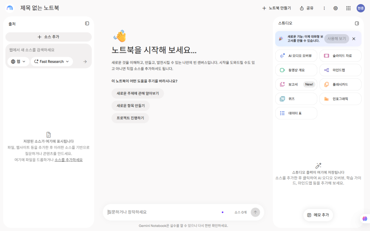This screenshot has height=231, width=370.
Task: Open the account profile avatar
Action: [361, 8]
